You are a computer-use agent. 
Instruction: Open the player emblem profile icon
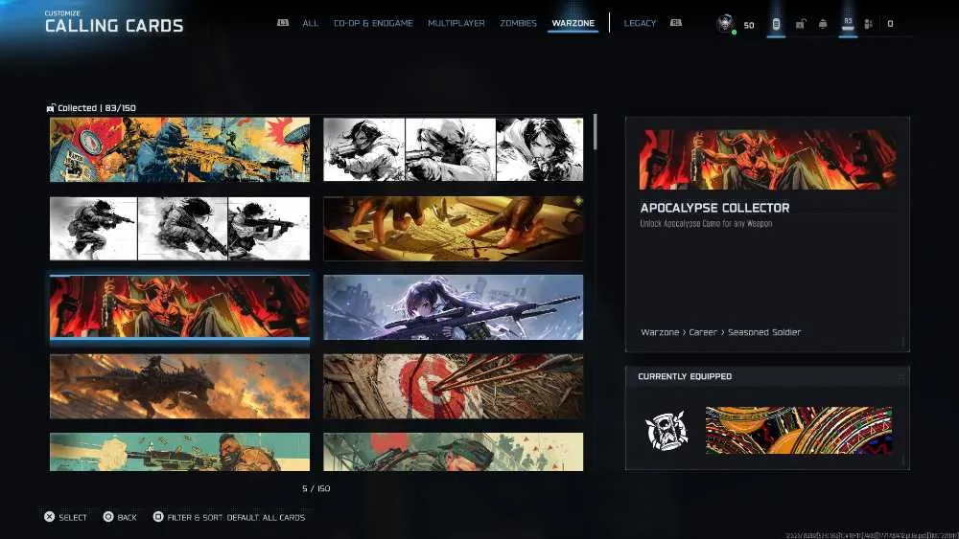(x=725, y=24)
